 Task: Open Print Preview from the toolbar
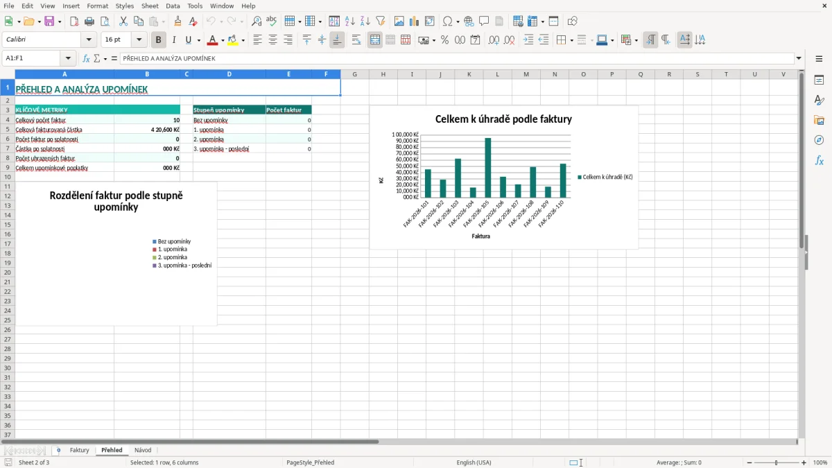[x=105, y=21]
